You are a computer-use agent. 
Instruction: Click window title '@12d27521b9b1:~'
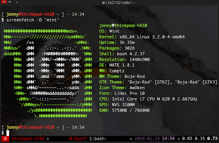point(118,3)
